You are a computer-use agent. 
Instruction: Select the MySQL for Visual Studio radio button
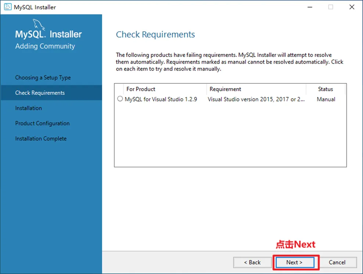point(120,99)
